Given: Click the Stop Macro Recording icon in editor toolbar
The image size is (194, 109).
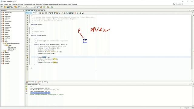Looking at the screenshot, I should (x=78, y=13).
